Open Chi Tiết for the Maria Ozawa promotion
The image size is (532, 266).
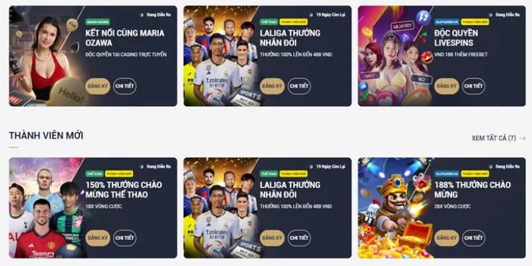124,86
